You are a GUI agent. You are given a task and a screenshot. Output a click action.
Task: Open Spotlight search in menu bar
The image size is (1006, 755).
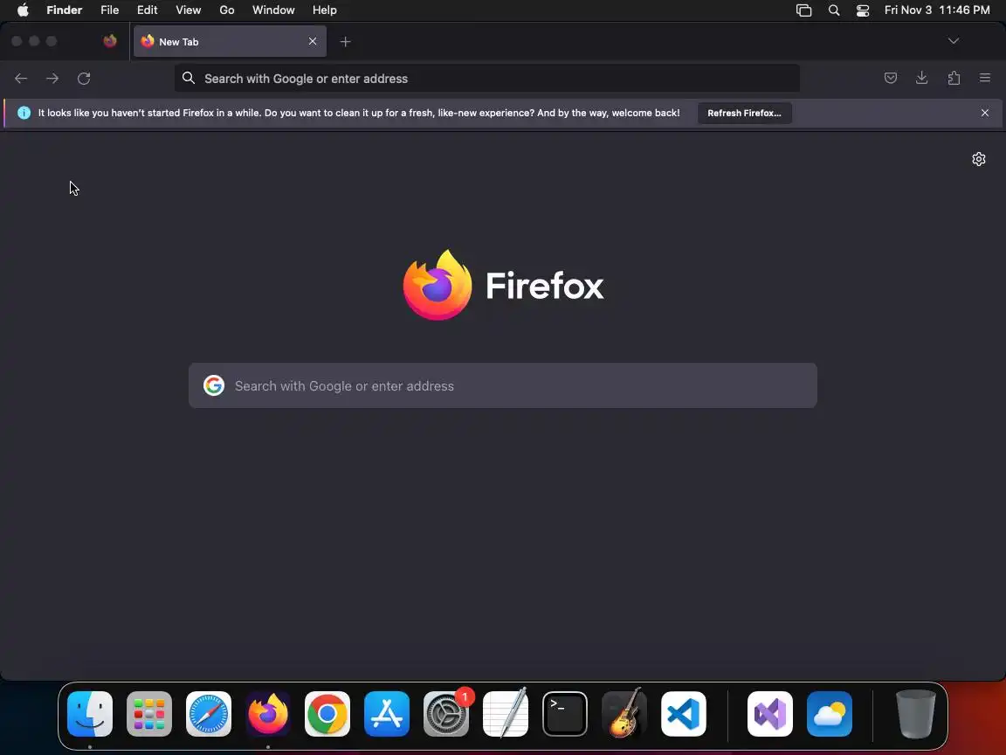click(x=834, y=10)
